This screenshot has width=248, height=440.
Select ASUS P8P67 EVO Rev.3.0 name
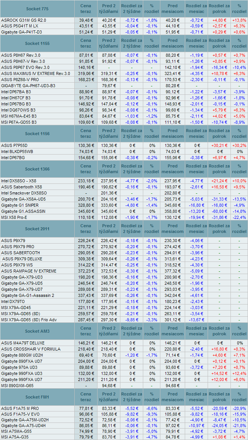[25, 67]
